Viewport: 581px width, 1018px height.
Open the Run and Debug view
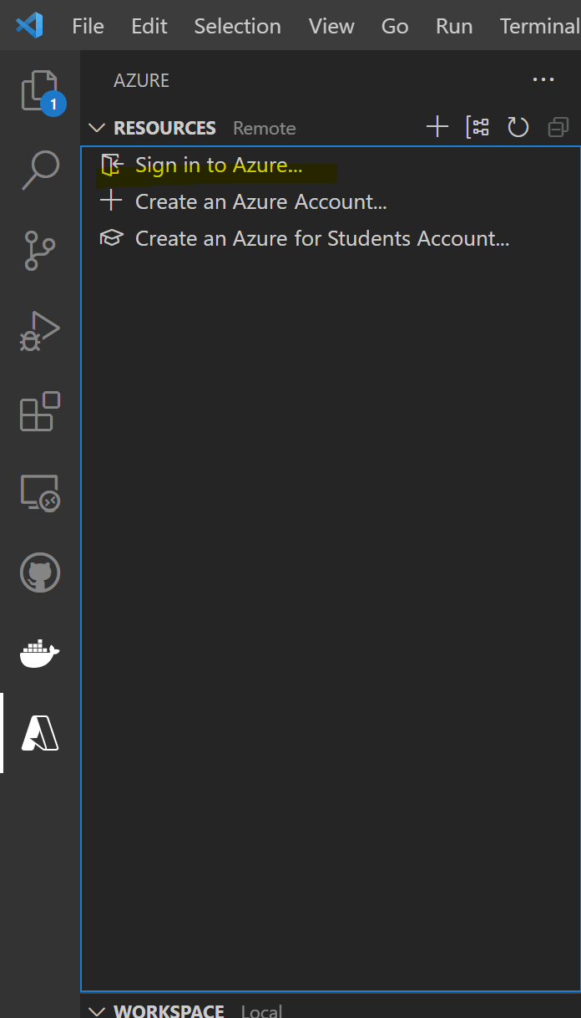click(40, 330)
